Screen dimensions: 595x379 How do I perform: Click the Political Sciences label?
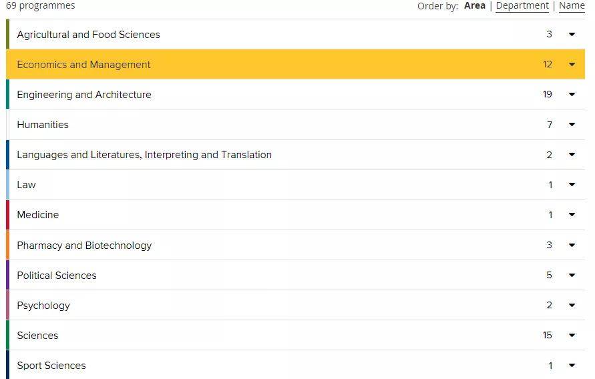[x=57, y=275]
